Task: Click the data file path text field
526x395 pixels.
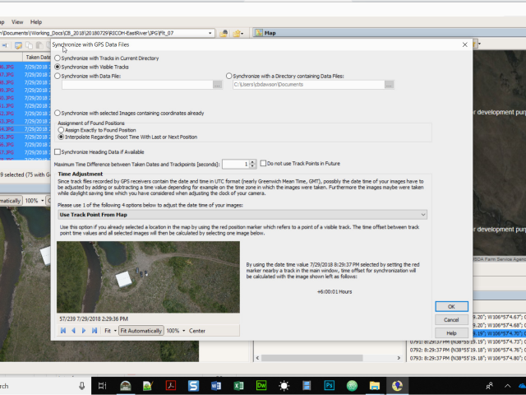Action: pyautogui.click(x=137, y=85)
